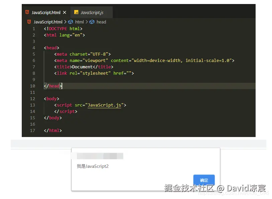Click line number 10 in the gutter
The width and height of the screenshot is (272, 199).
point(32,86)
